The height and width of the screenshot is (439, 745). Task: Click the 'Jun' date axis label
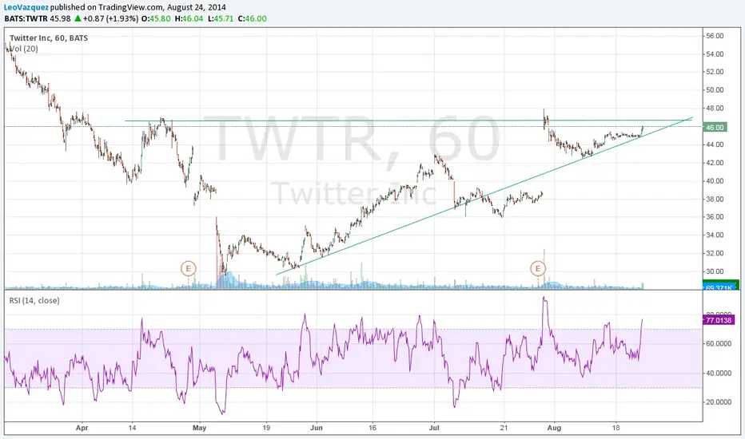(317, 428)
